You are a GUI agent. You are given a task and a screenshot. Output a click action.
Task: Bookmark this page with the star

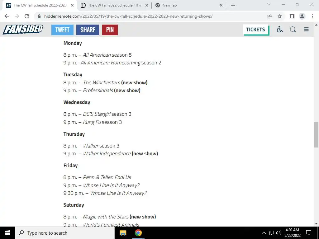280,16
